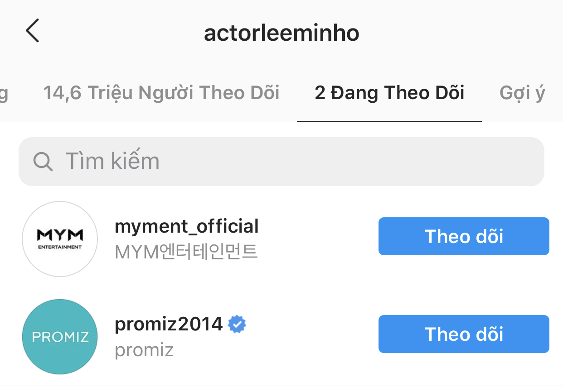Select the promiz2014 account row
The height and width of the screenshot is (387, 563).
click(x=281, y=337)
